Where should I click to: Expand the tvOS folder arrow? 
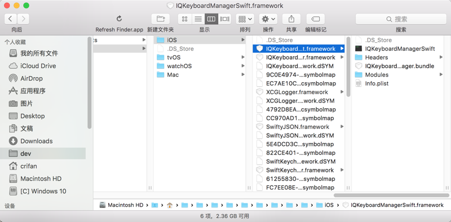(x=243, y=57)
